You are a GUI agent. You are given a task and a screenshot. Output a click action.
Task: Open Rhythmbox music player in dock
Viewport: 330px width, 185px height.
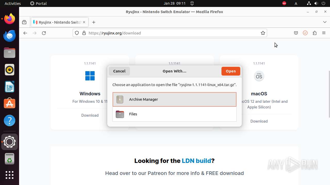click(10, 70)
